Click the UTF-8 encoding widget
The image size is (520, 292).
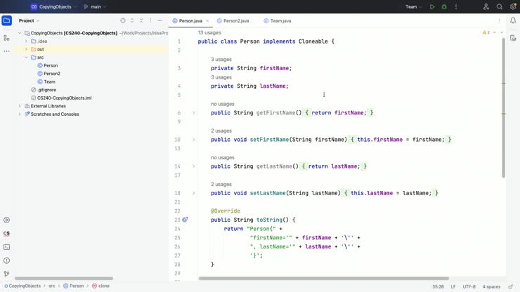469,286
